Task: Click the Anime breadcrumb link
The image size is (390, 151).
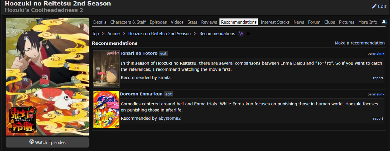Action: (x=113, y=33)
